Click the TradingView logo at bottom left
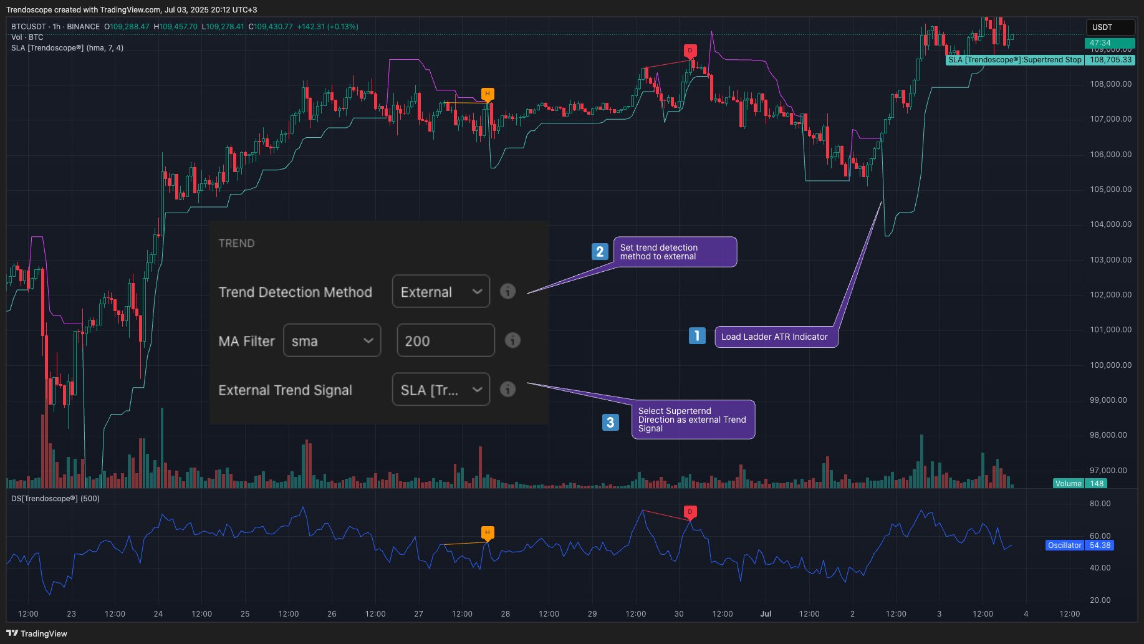Screen dimensions: 1144x644 (x=37, y=633)
